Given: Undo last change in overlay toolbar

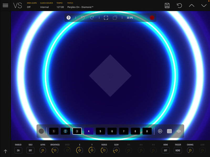Looking at the screenshot, I should click(83, 18).
